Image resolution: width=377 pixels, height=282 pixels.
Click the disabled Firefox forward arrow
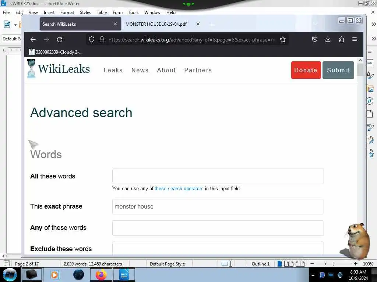[46, 40]
